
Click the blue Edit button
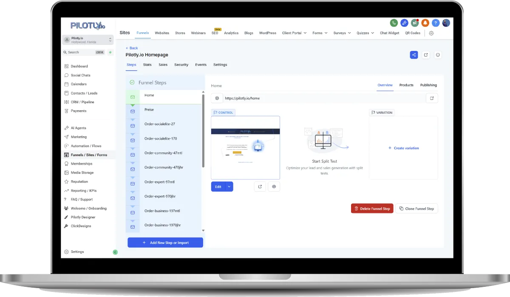(218, 187)
